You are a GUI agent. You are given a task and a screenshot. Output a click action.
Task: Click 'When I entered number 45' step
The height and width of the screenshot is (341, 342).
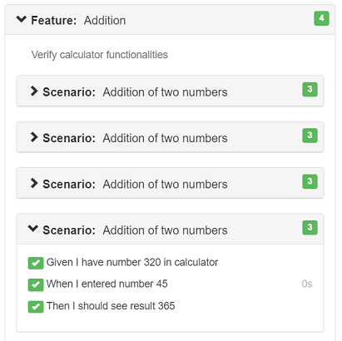[x=107, y=284]
